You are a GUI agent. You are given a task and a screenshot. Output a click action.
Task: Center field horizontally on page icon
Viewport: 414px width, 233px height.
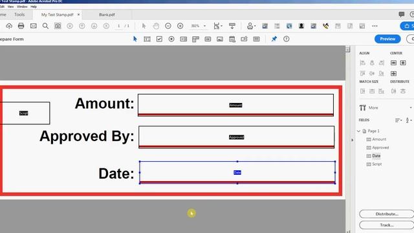(x=393, y=63)
